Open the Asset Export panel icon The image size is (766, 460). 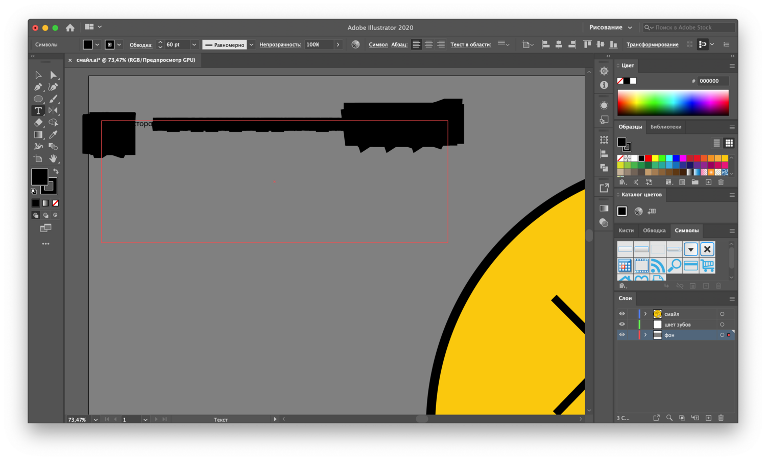tap(604, 188)
